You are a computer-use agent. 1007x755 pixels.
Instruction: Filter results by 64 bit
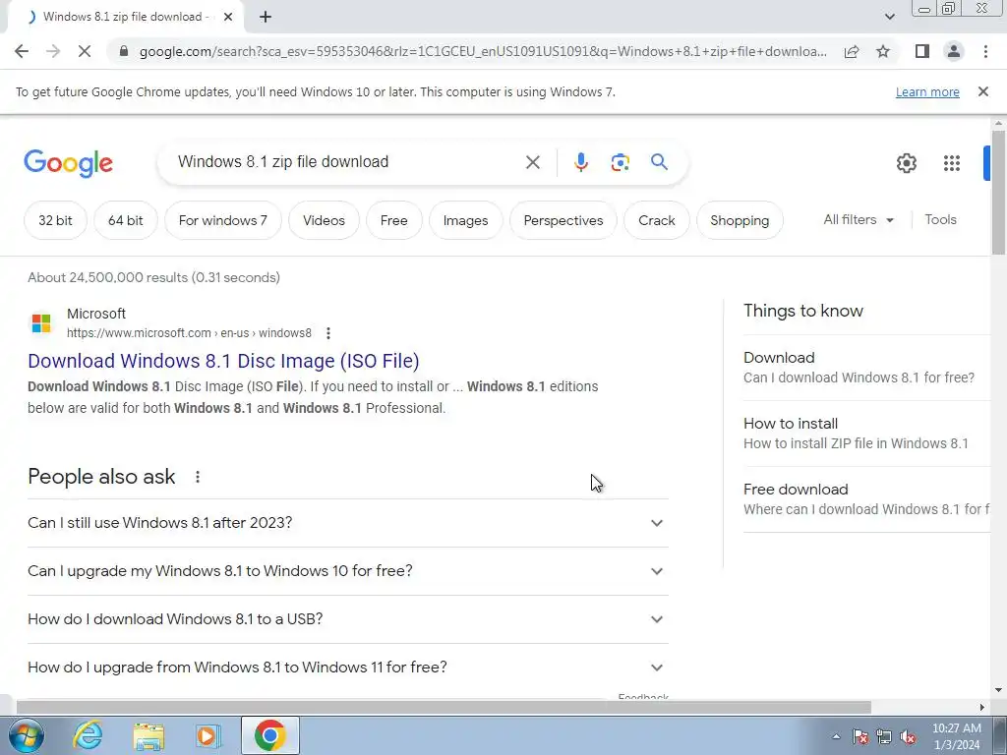[125, 220]
